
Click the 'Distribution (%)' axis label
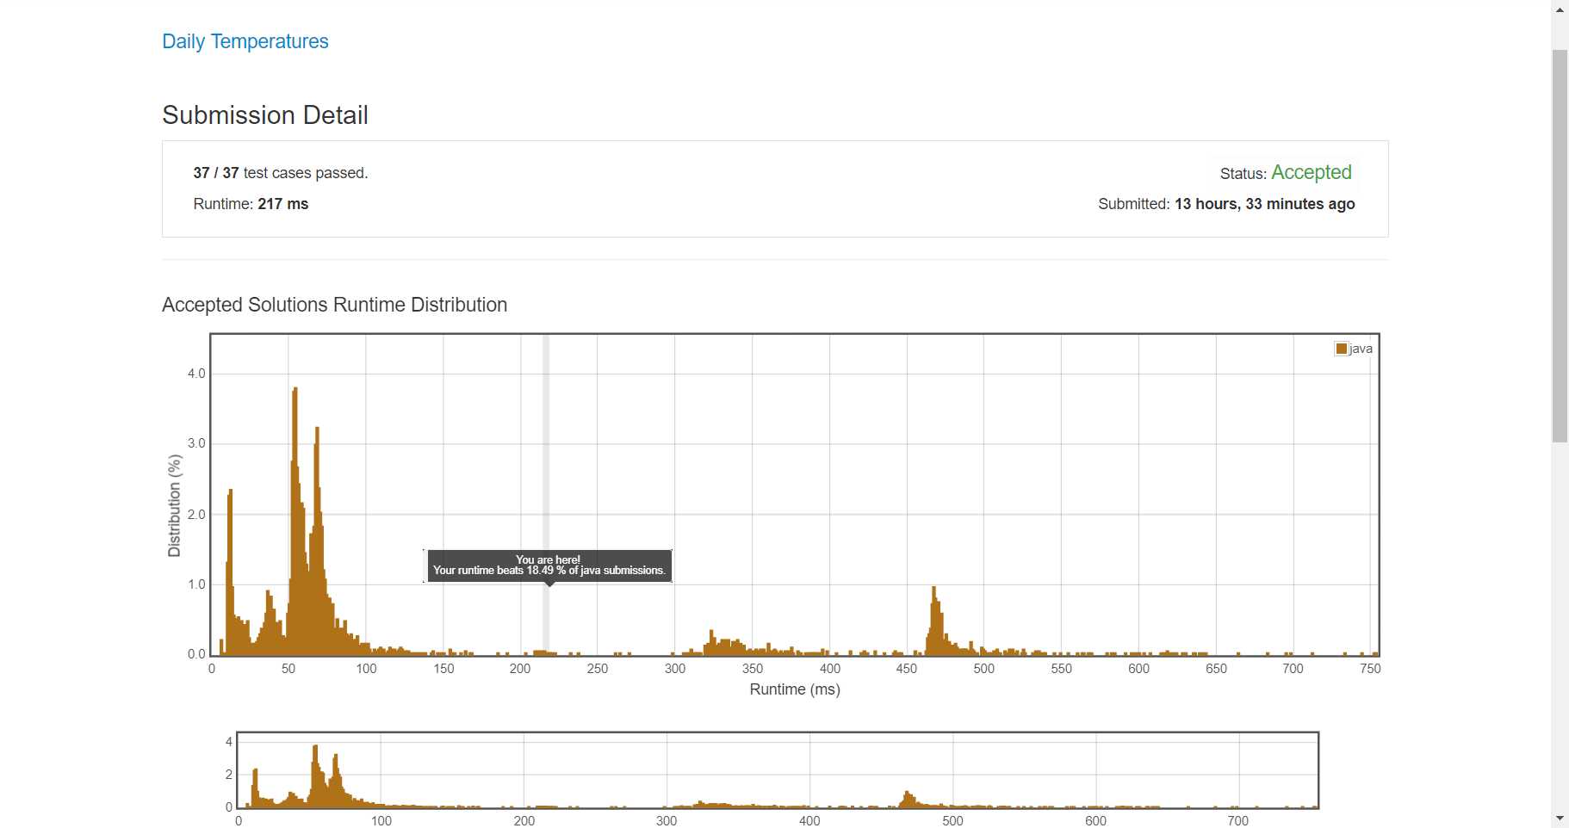point(175,506)
